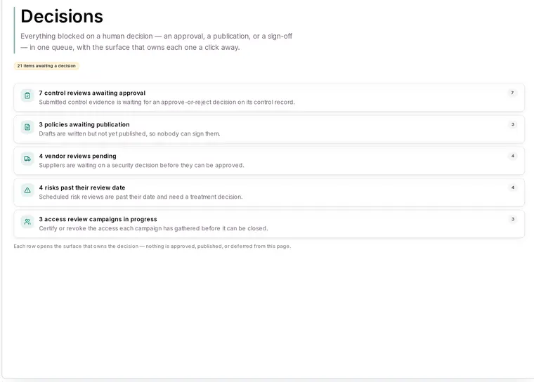Open '3 access review campaigns in progress'
The width and height of the screenshot is (534, 382).
tap(269, 224)
